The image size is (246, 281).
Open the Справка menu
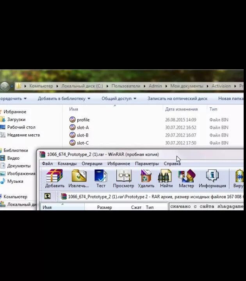tap(172, 164)
